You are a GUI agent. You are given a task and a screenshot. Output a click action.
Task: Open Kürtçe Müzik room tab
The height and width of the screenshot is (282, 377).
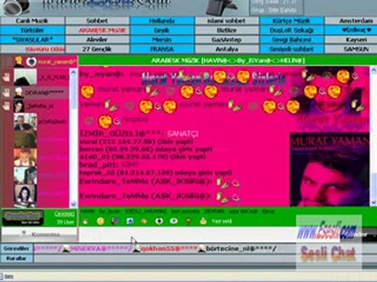click(x=291, y=20)
